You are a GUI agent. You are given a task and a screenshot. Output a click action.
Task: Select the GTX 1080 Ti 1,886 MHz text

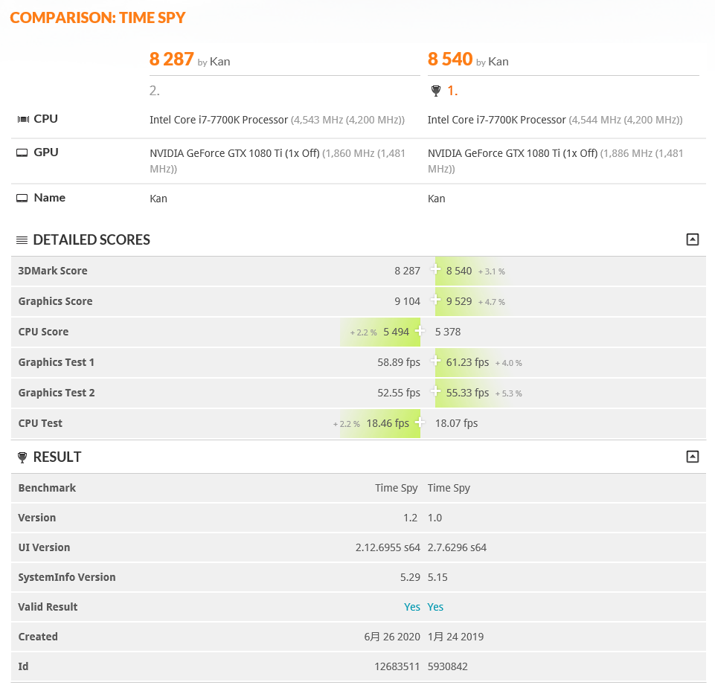click(555, 161)
